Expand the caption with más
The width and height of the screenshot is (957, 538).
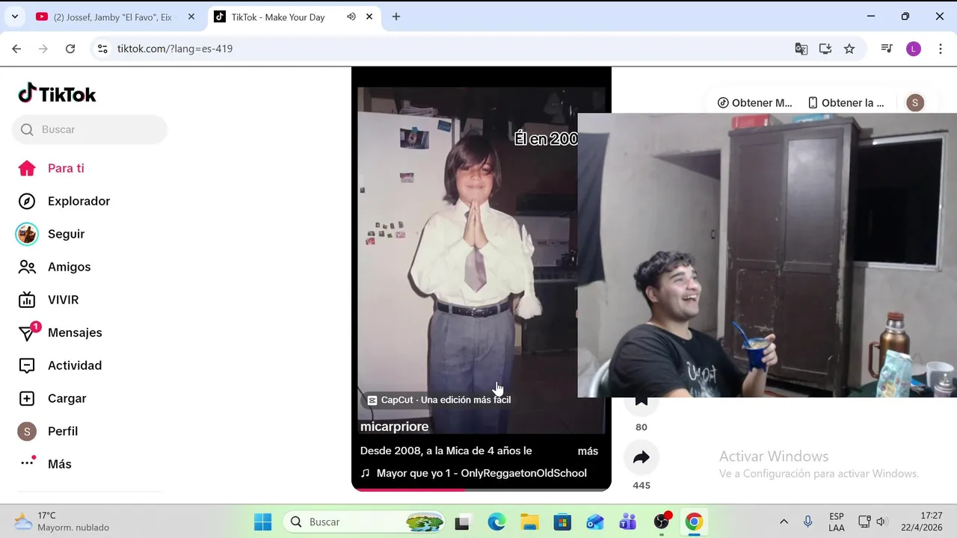588,451
